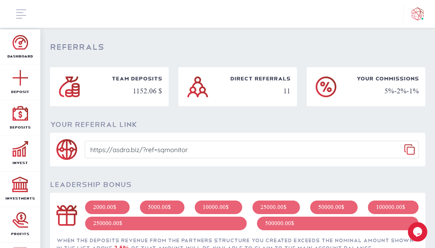Click the 50000.00$ bonus pill

tap(334, 207)
